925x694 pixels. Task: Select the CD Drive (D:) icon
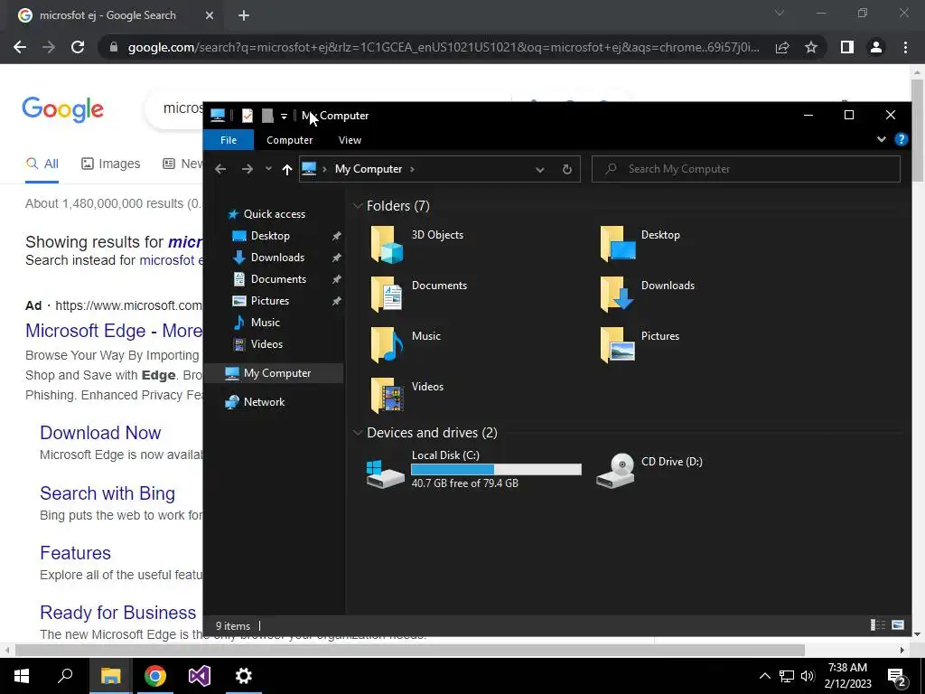tap(615, 471)
